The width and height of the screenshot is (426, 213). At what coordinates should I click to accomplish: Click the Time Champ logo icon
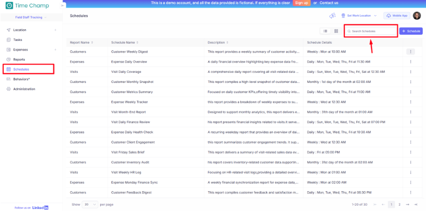(x=9, y=6)
